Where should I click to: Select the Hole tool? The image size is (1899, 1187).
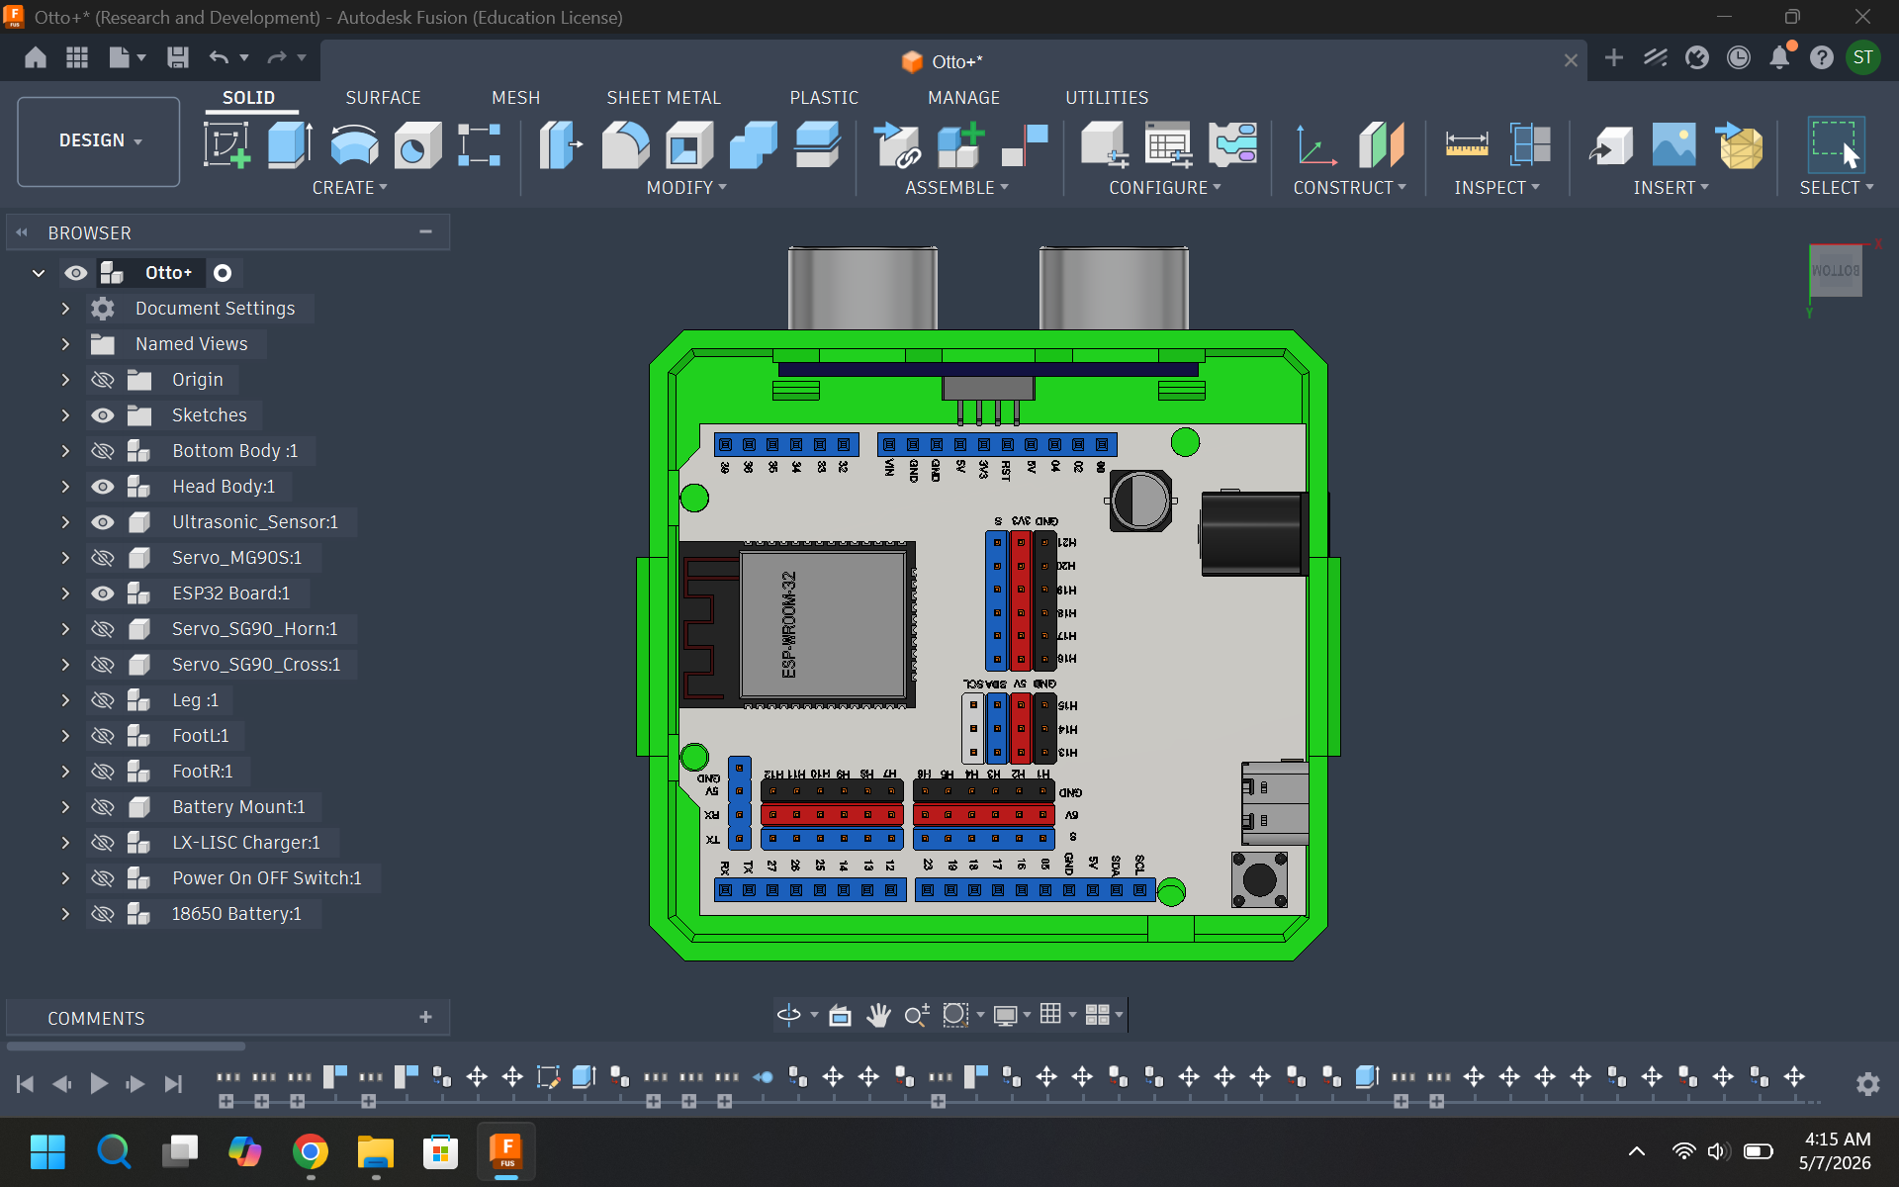[417, 144]
